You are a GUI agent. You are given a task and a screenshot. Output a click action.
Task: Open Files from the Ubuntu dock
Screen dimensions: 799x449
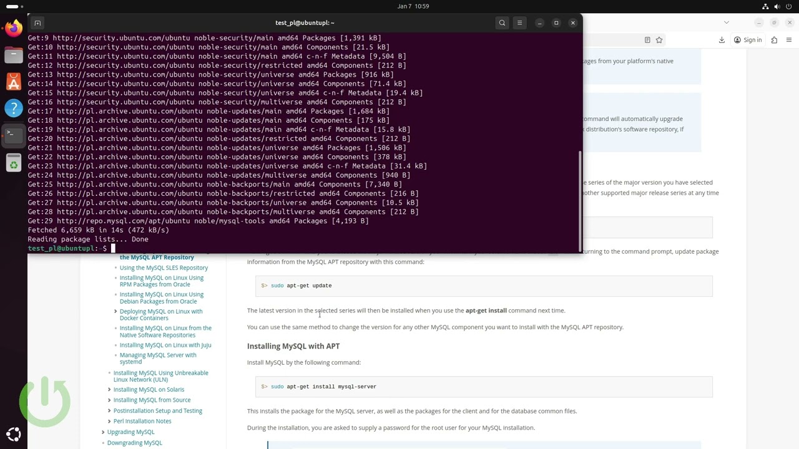pyautogui.click(x=14, y=56)
